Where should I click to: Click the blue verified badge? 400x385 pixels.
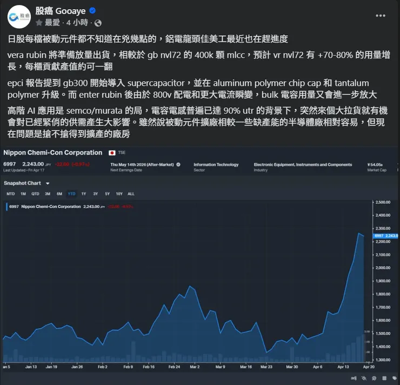tap(92, 10)
